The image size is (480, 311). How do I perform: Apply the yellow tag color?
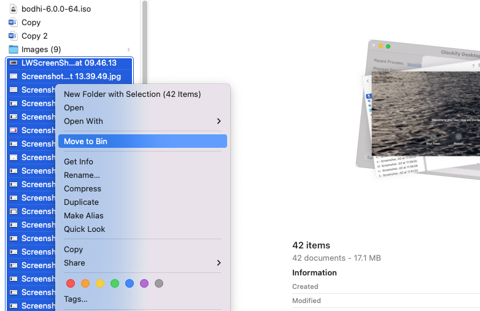[100, 283]
